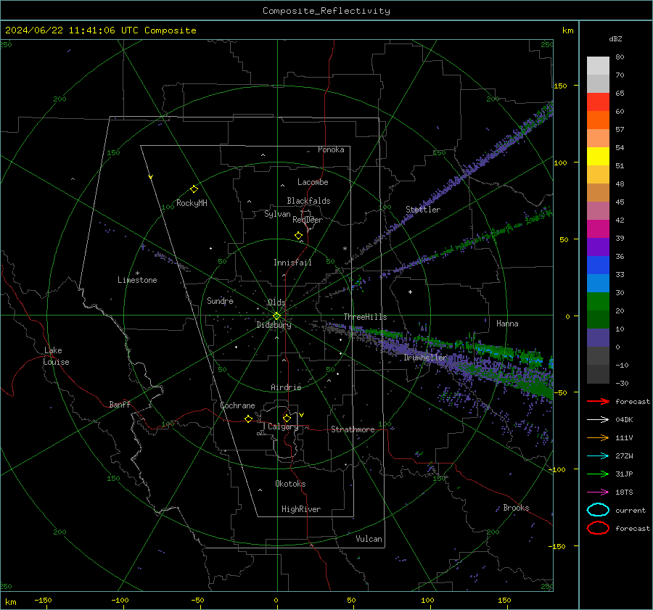This screenshot has width=653, height=610.
Task: Click the Hanna label
Action: [507, 323]
